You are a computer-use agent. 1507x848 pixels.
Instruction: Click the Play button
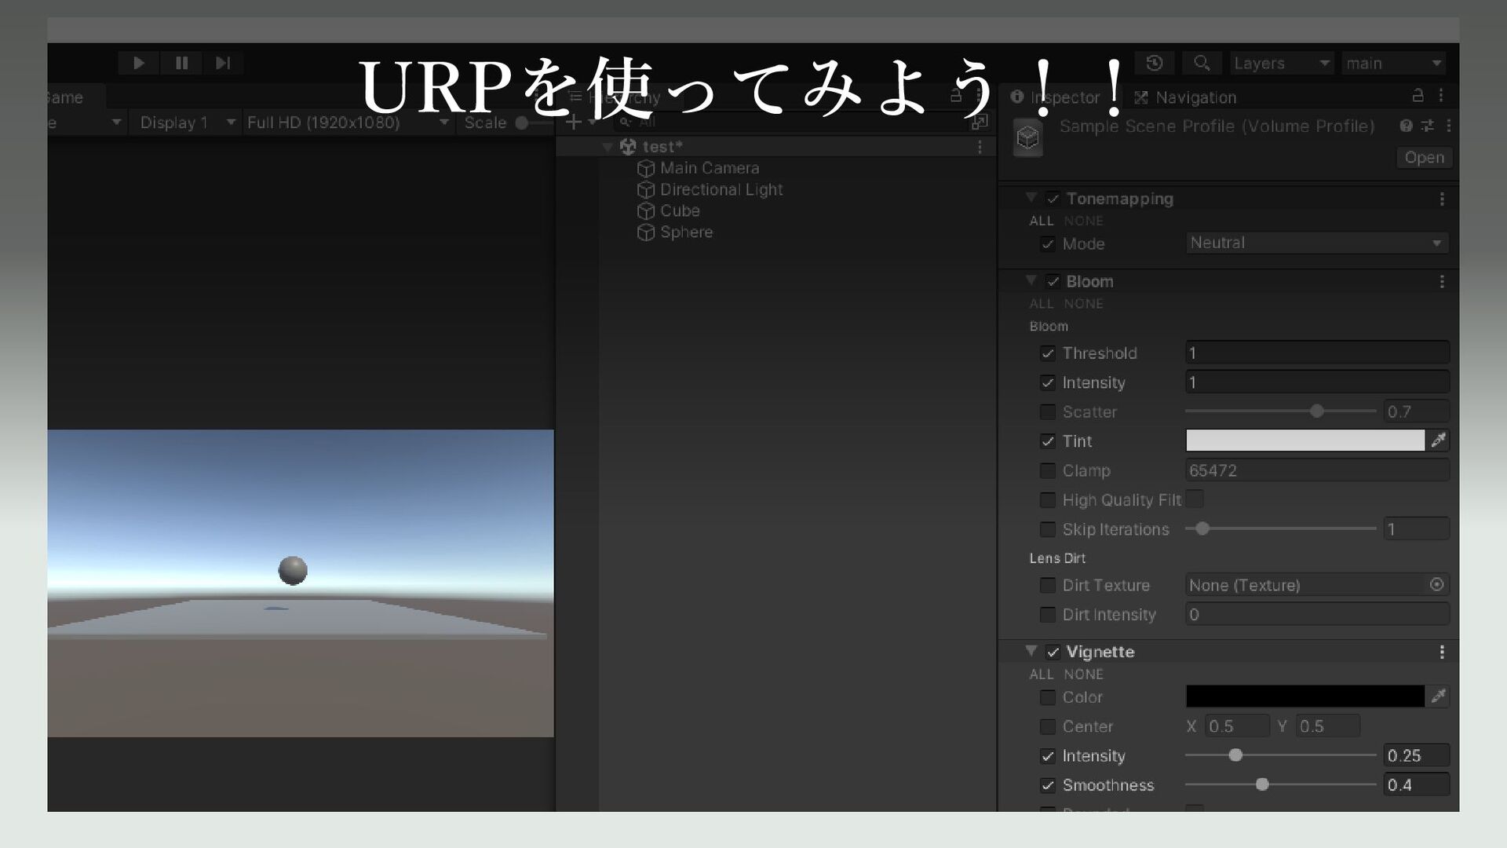[x=139, y=63]
